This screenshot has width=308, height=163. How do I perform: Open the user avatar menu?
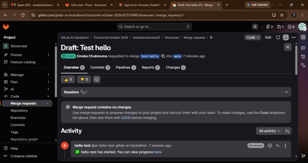302,27
